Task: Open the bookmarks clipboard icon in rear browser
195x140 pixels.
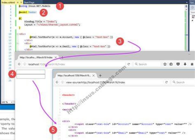Action: (171, 64)
